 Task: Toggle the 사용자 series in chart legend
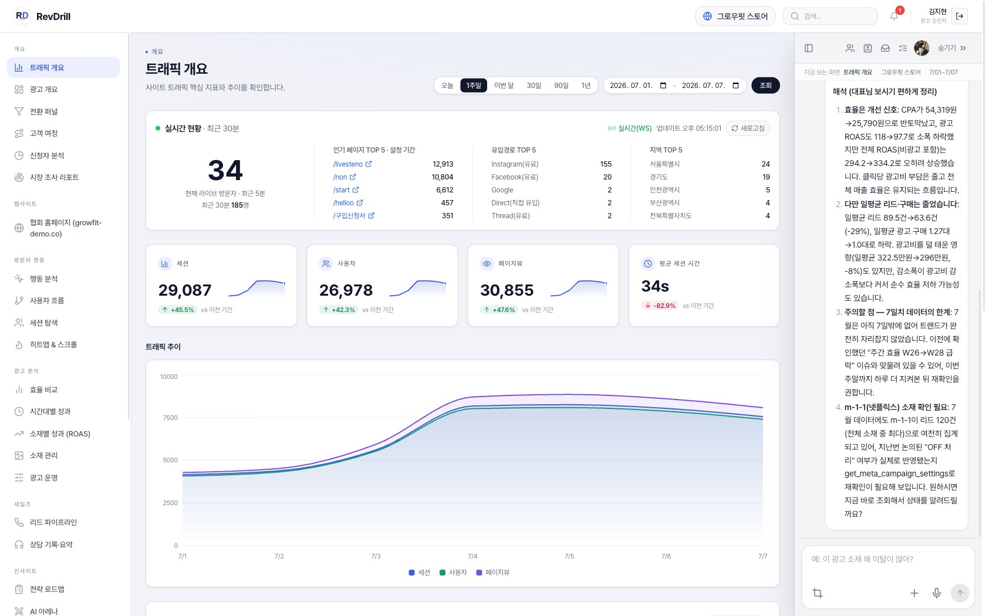[453, 573]
